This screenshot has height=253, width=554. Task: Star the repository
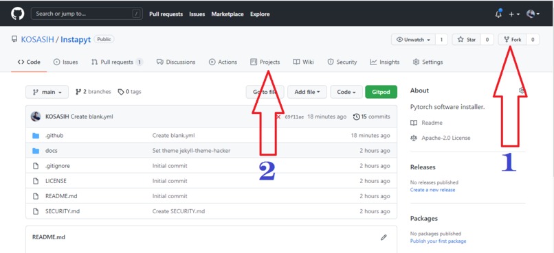point(467,40)
